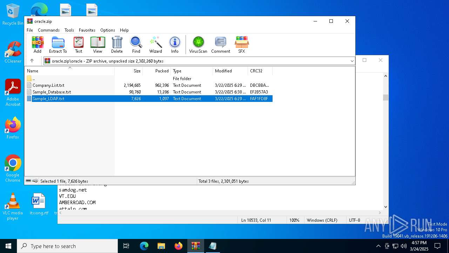Image resolution: width=449 pixels, height=253 pixels.
Task: Click the Test archive icon
Action: pyautogui.click(x=79, y=45)
